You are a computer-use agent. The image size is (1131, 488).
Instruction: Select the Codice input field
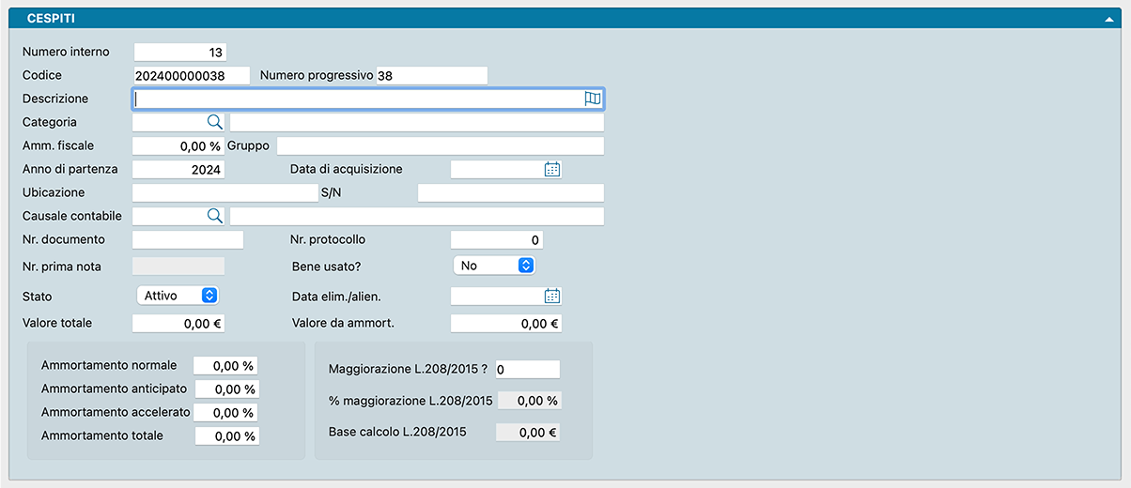pos(192,76)
